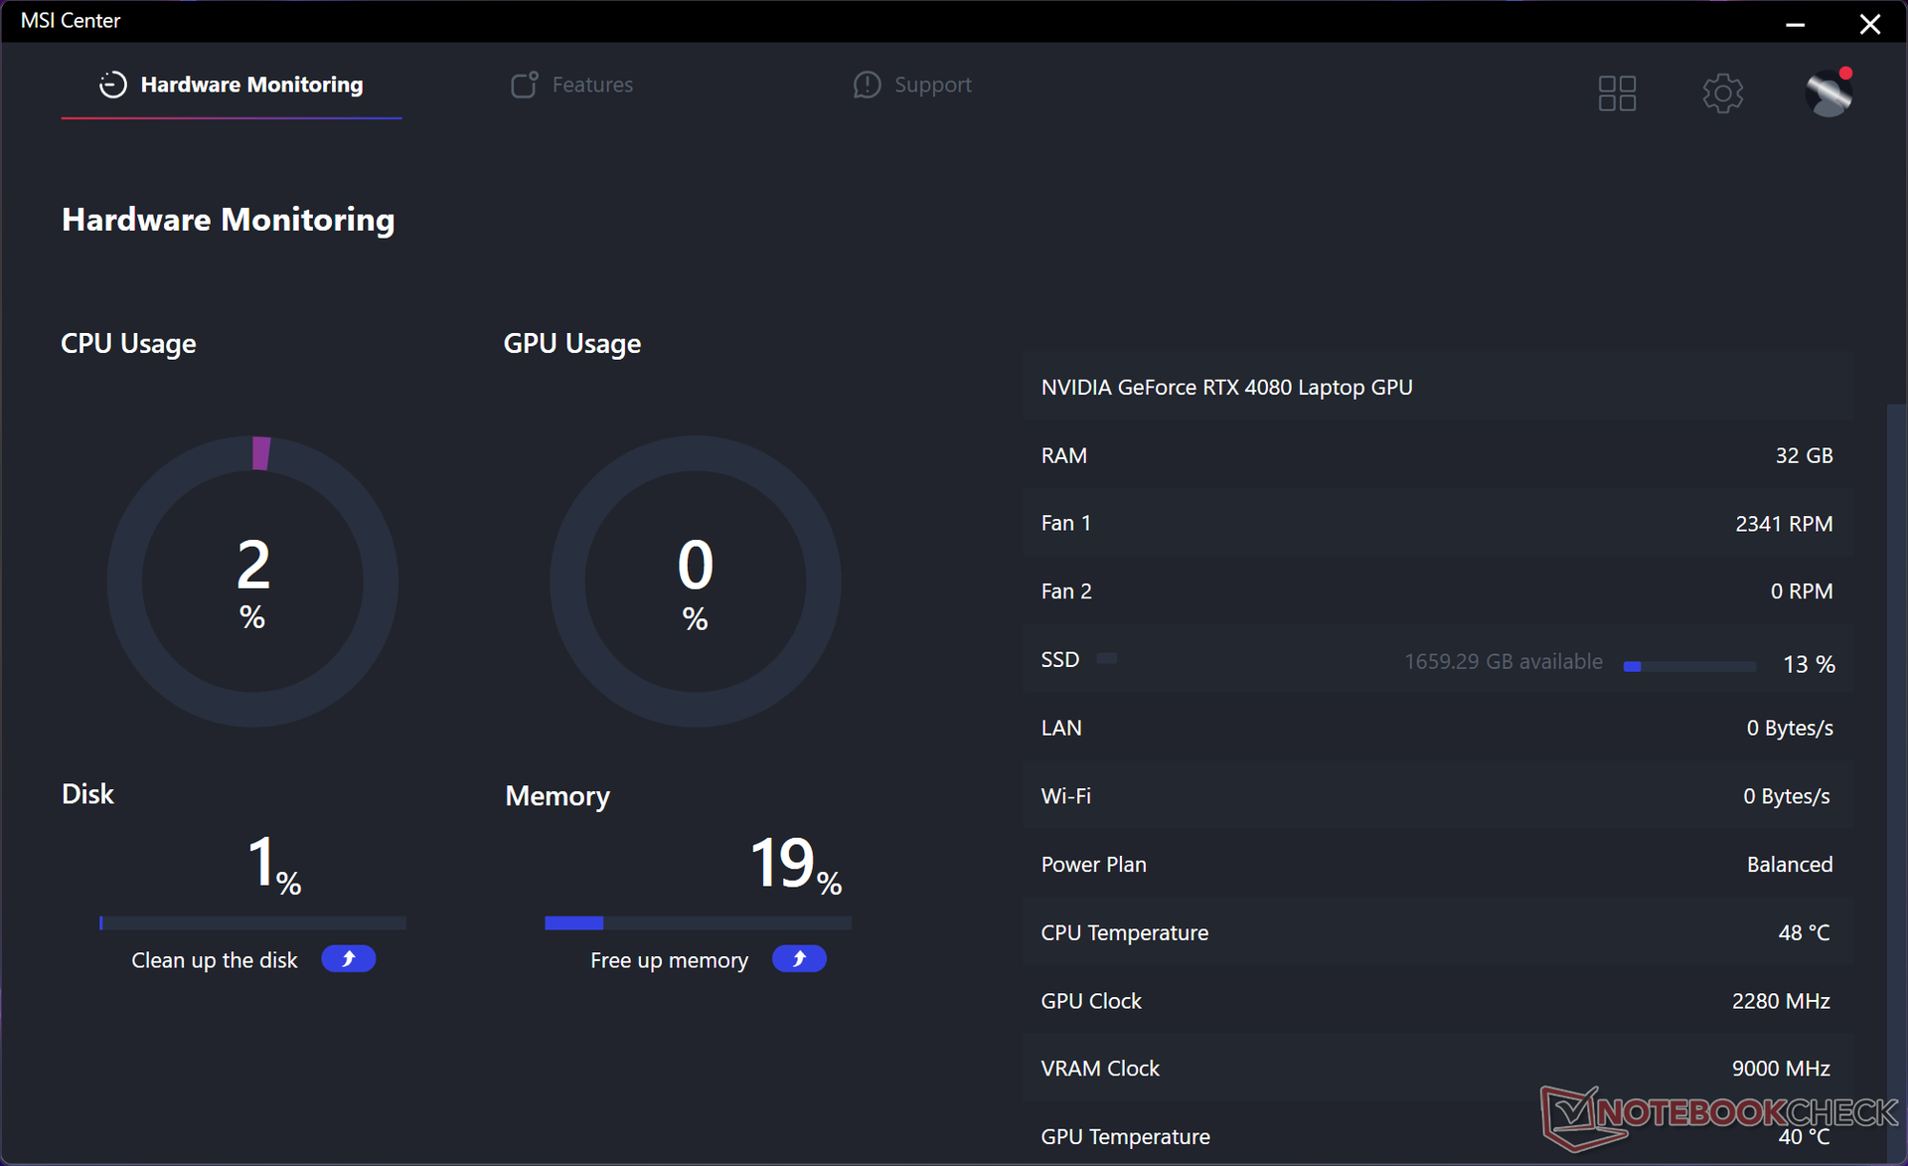Click the CPU Usage circular gauge
The width and height of the screenshot is (1908, 1166).
pos(252,582)
